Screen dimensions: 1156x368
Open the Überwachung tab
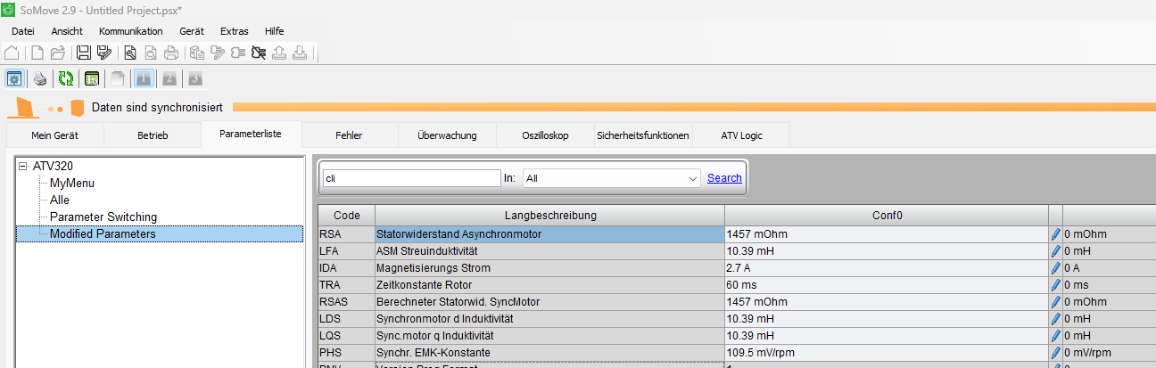pyautogui.click(x=448, y=135)
